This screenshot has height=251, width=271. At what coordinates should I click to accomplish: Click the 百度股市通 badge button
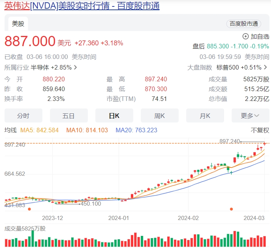[243, 24]
